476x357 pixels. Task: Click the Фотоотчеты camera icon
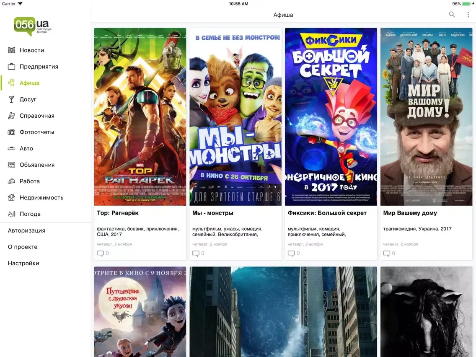(12, 132)
